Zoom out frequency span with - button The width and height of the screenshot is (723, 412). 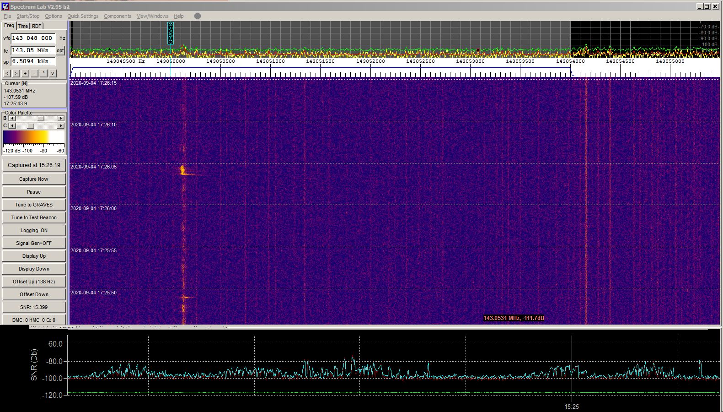pos(34,73)
